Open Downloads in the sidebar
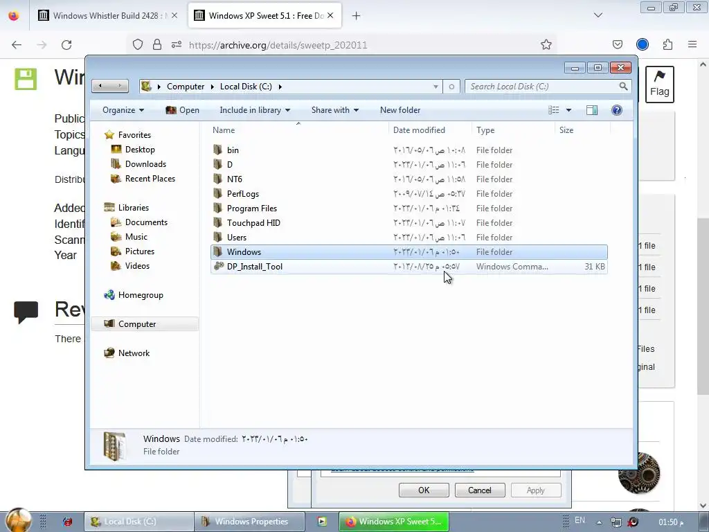Viewport: 709px width, 532px height. click(x=145, y=163)
